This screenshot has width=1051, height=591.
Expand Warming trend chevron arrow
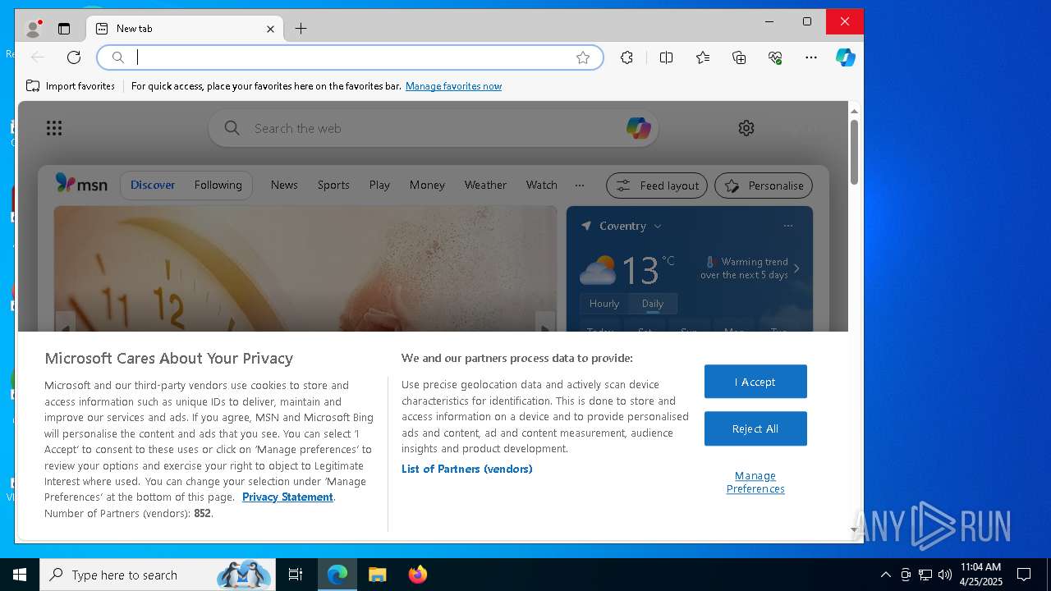pyautogui.click(x=796, y=268)
